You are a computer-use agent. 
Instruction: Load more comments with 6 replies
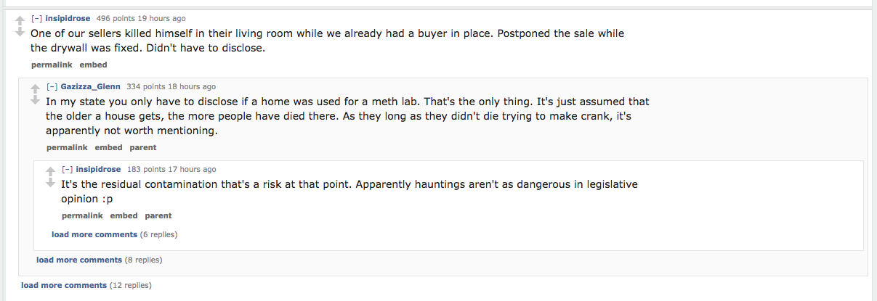94,234
